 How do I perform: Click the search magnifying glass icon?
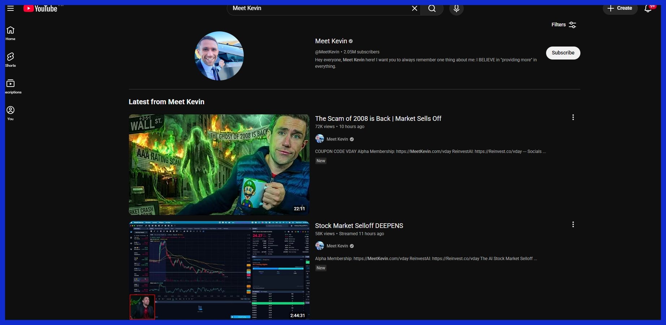pos(432,9)
